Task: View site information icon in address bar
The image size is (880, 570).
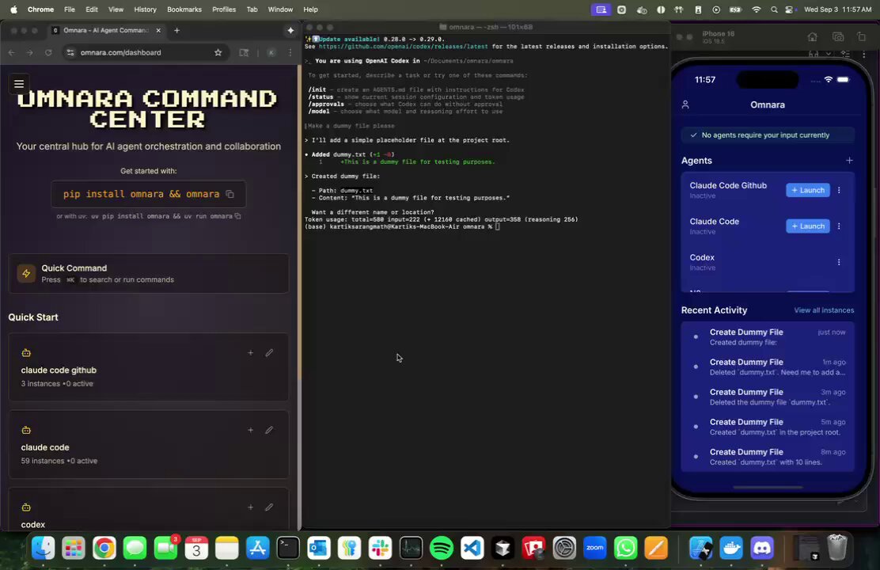Action: tap(70, 53)
